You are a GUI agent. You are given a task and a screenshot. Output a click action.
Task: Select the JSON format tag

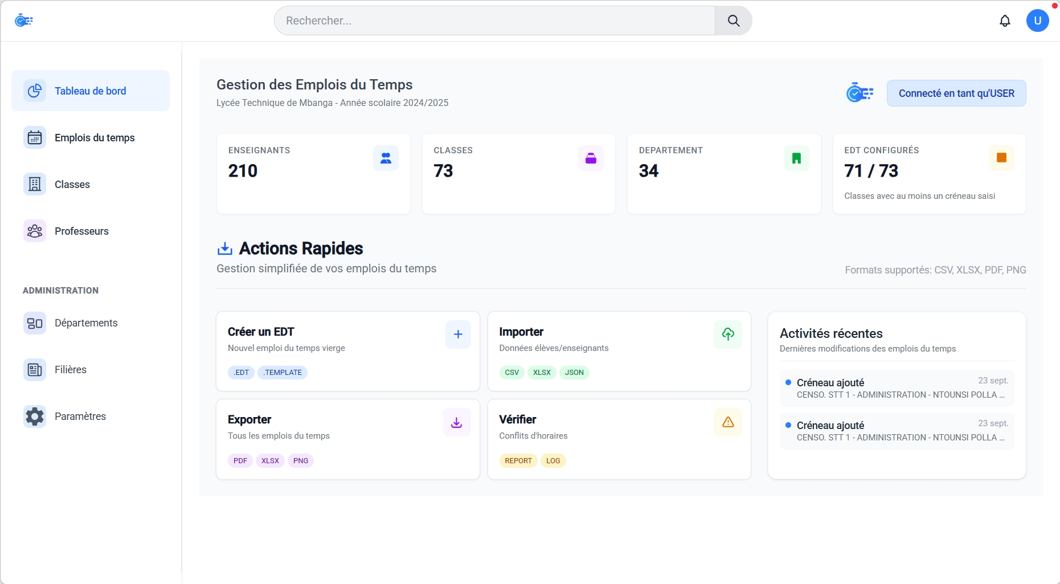574,373
